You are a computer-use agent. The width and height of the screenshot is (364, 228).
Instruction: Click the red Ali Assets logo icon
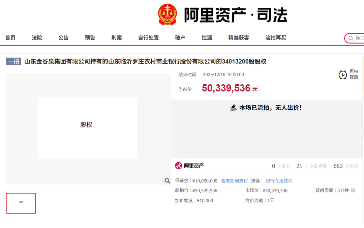pyautogui.click(x=178, y=166)
